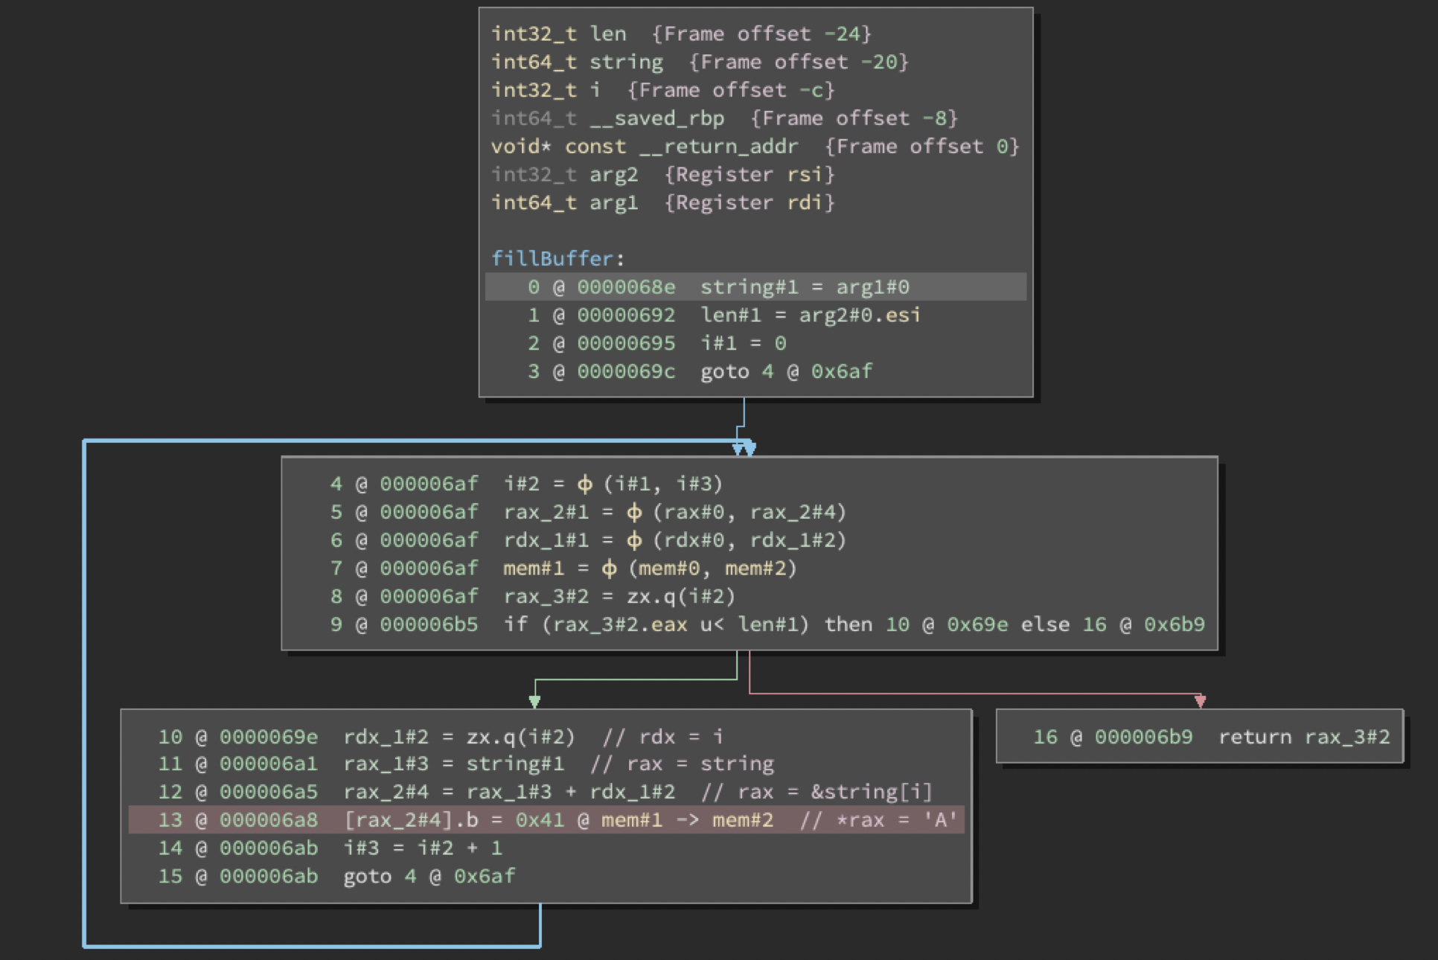Select the i#3 = i#2 + 1 line
1438x960 pixels.
point(422,848)
